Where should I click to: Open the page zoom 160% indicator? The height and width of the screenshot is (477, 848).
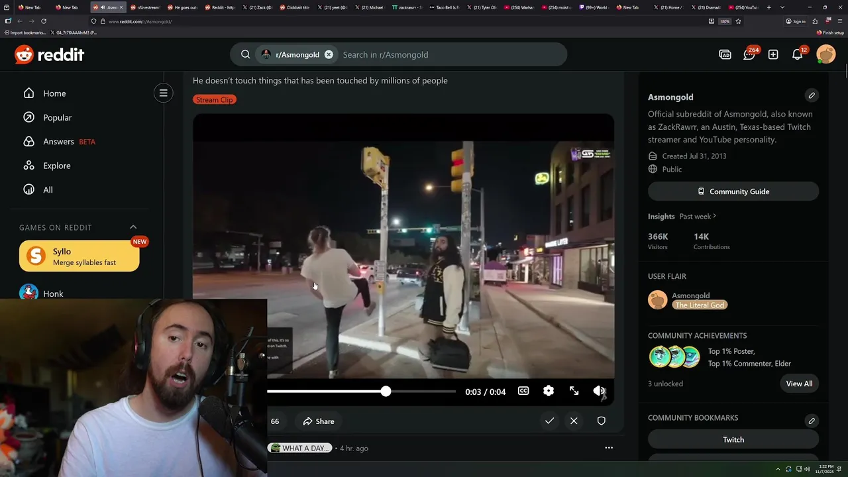[x=724, y=21]
